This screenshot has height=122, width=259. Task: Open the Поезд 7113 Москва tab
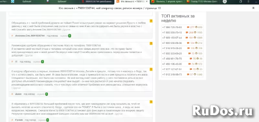tap(202, 2)
